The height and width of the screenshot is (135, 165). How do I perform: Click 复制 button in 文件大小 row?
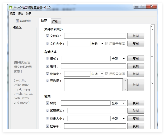[136, 44]
